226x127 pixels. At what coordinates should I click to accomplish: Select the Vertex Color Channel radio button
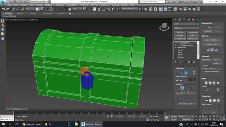pyautogui.click(x=203, y=72)
